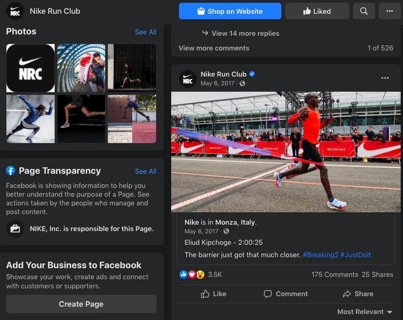Toggle the Liked button at the top
The image size is (403, 320).
317,11
